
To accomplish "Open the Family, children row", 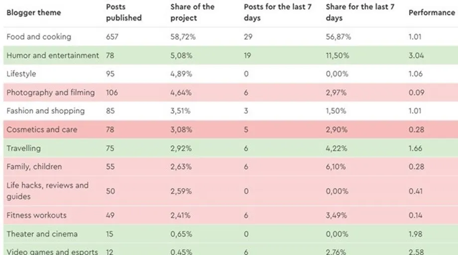I will tap(34, 166).
